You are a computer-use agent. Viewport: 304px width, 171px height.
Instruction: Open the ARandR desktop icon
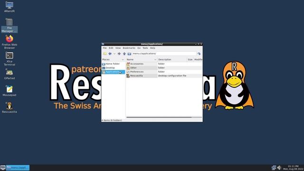(x=9, y=7)
